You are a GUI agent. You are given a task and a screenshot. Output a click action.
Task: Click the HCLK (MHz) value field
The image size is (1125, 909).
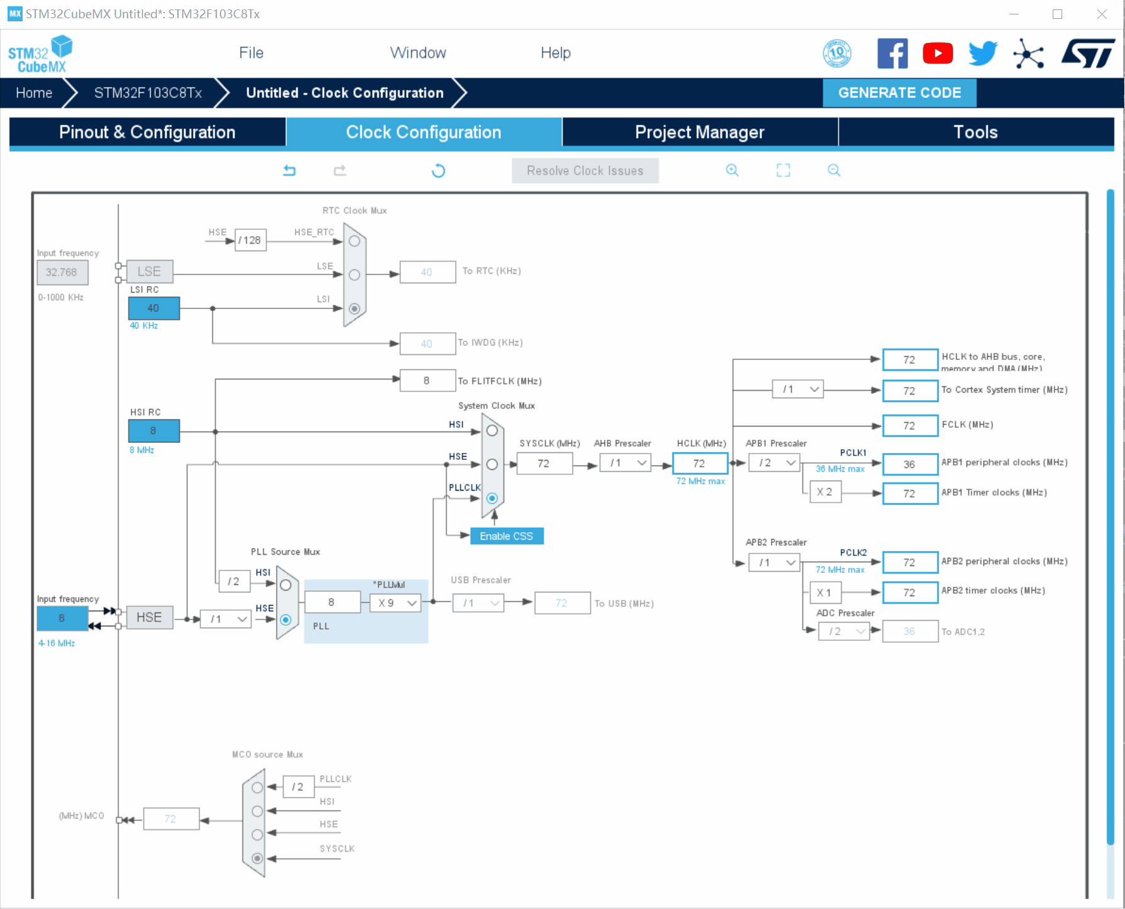coord(700,463)
